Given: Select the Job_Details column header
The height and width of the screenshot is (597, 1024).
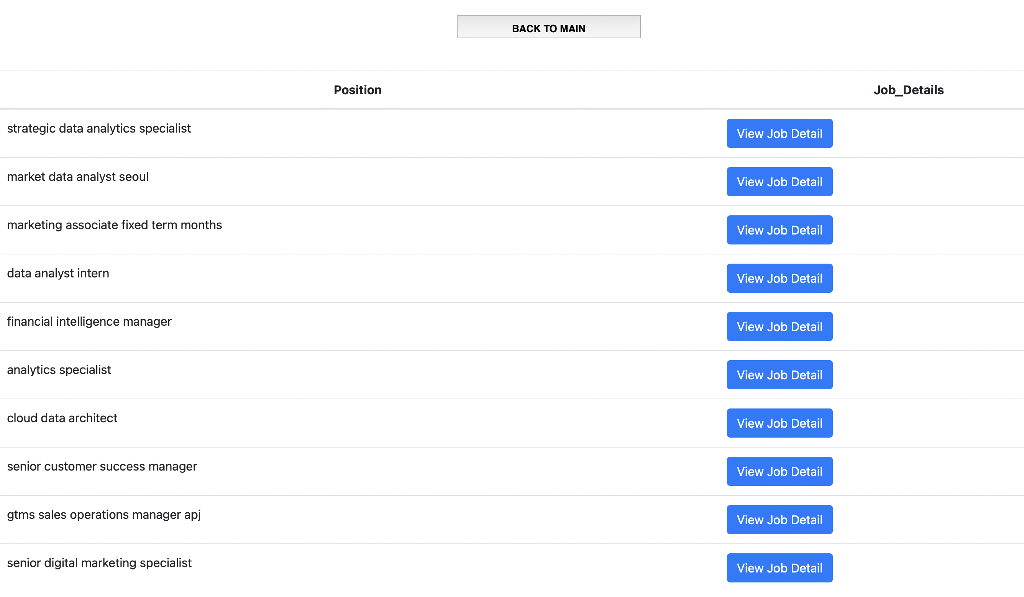Looking at the screenshot, I should click(x=909, y=90).
